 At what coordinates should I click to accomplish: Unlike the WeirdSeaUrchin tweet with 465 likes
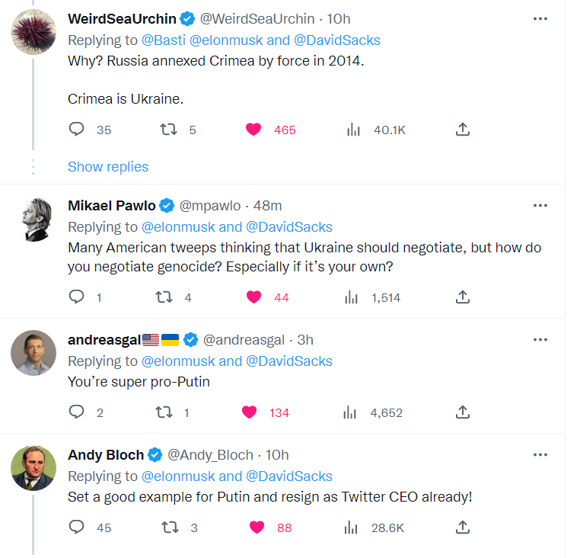click(253, 130)
